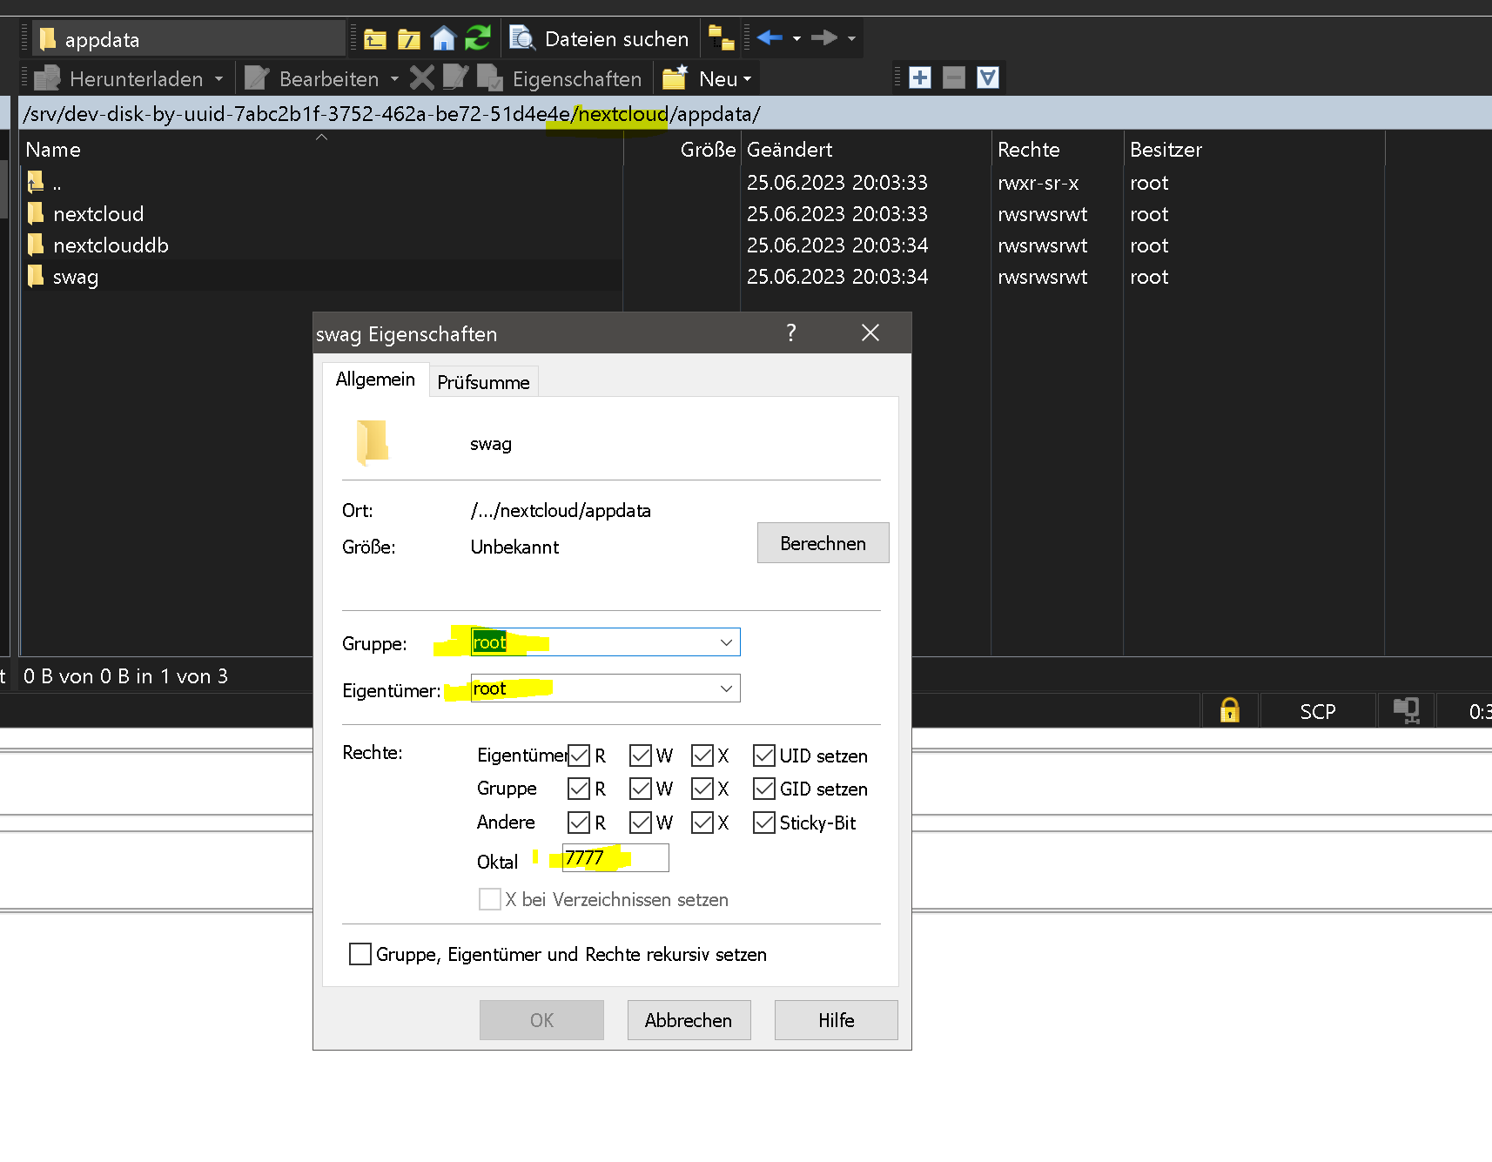Open the directory tree icon in toolbar

[x=721, y=39]
